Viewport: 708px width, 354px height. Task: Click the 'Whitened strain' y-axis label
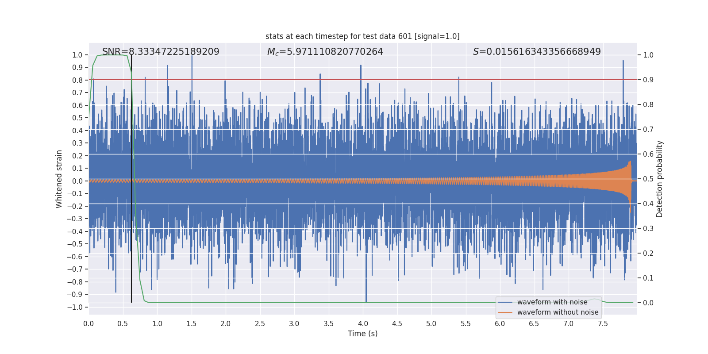tap(59, 179)
